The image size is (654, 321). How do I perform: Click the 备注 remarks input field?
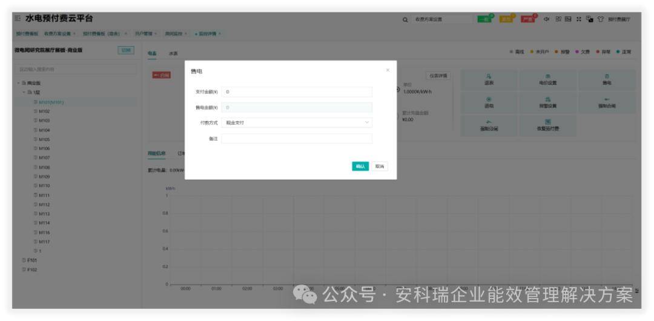297,139
